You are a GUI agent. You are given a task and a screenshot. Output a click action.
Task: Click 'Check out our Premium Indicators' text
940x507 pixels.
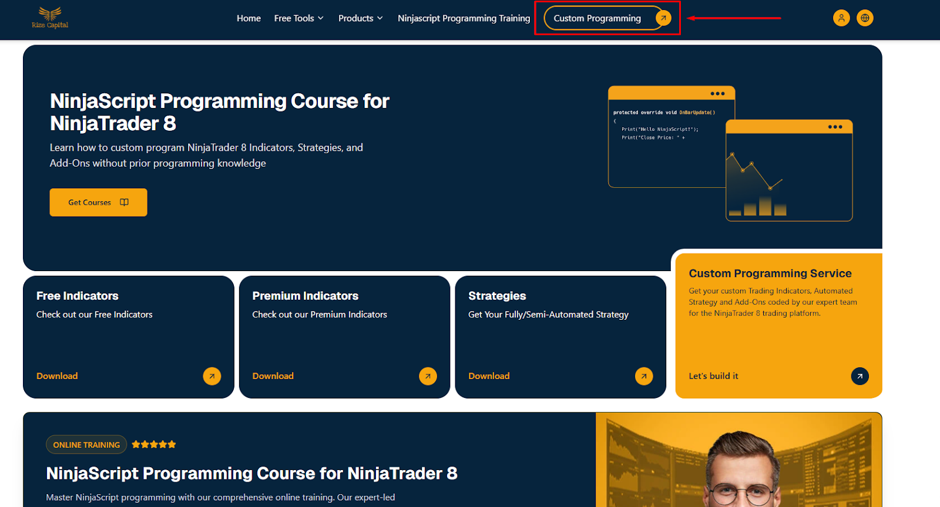[x=320, y=315]
